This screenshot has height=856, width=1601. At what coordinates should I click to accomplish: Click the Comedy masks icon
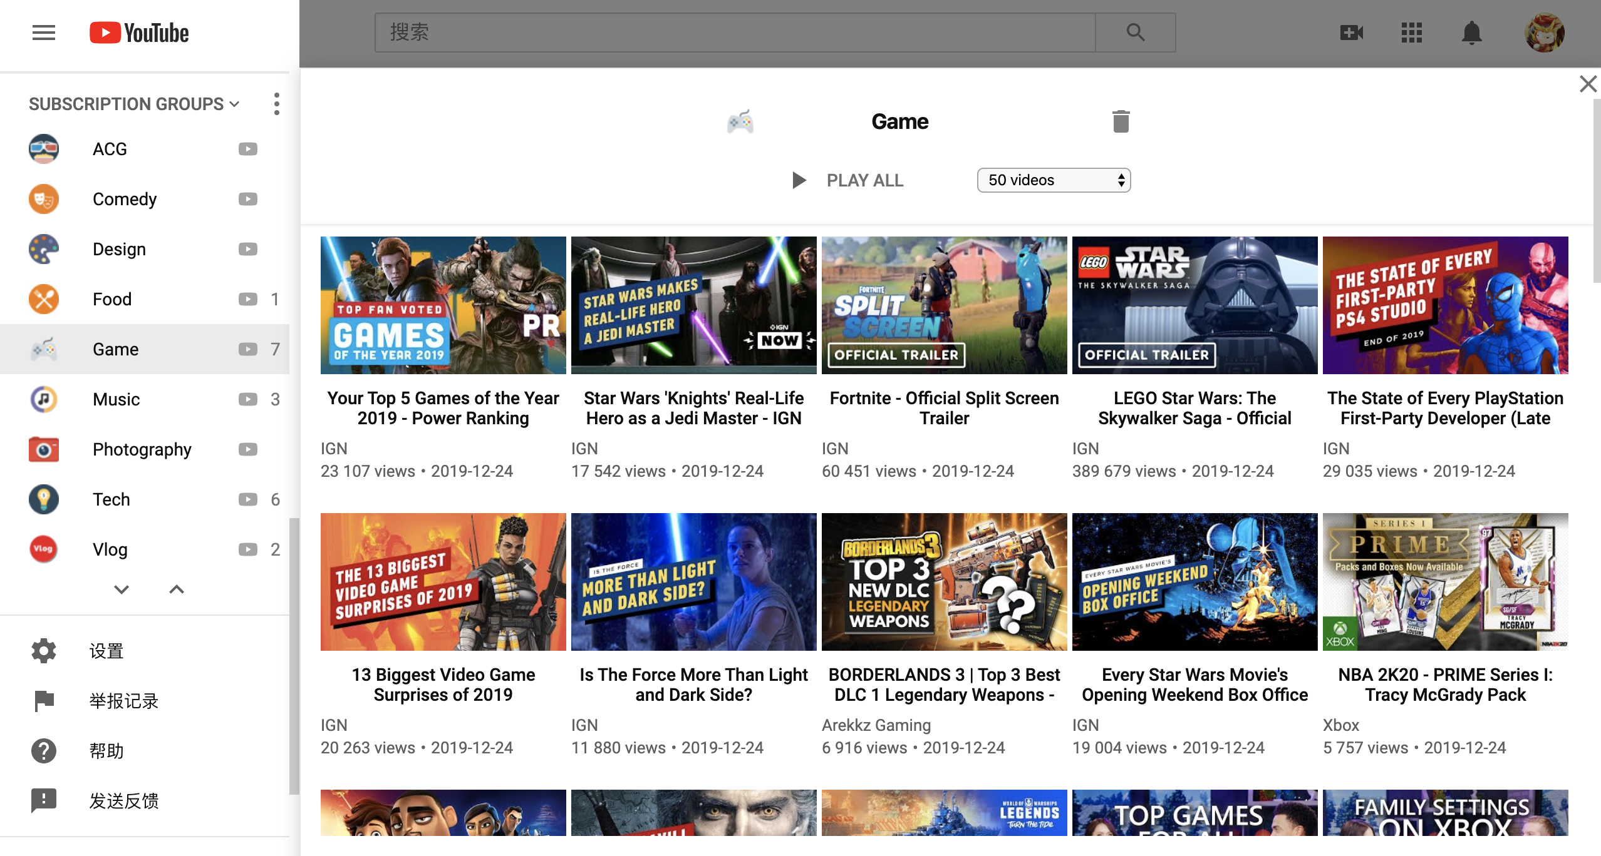click(x=44, y=199)
